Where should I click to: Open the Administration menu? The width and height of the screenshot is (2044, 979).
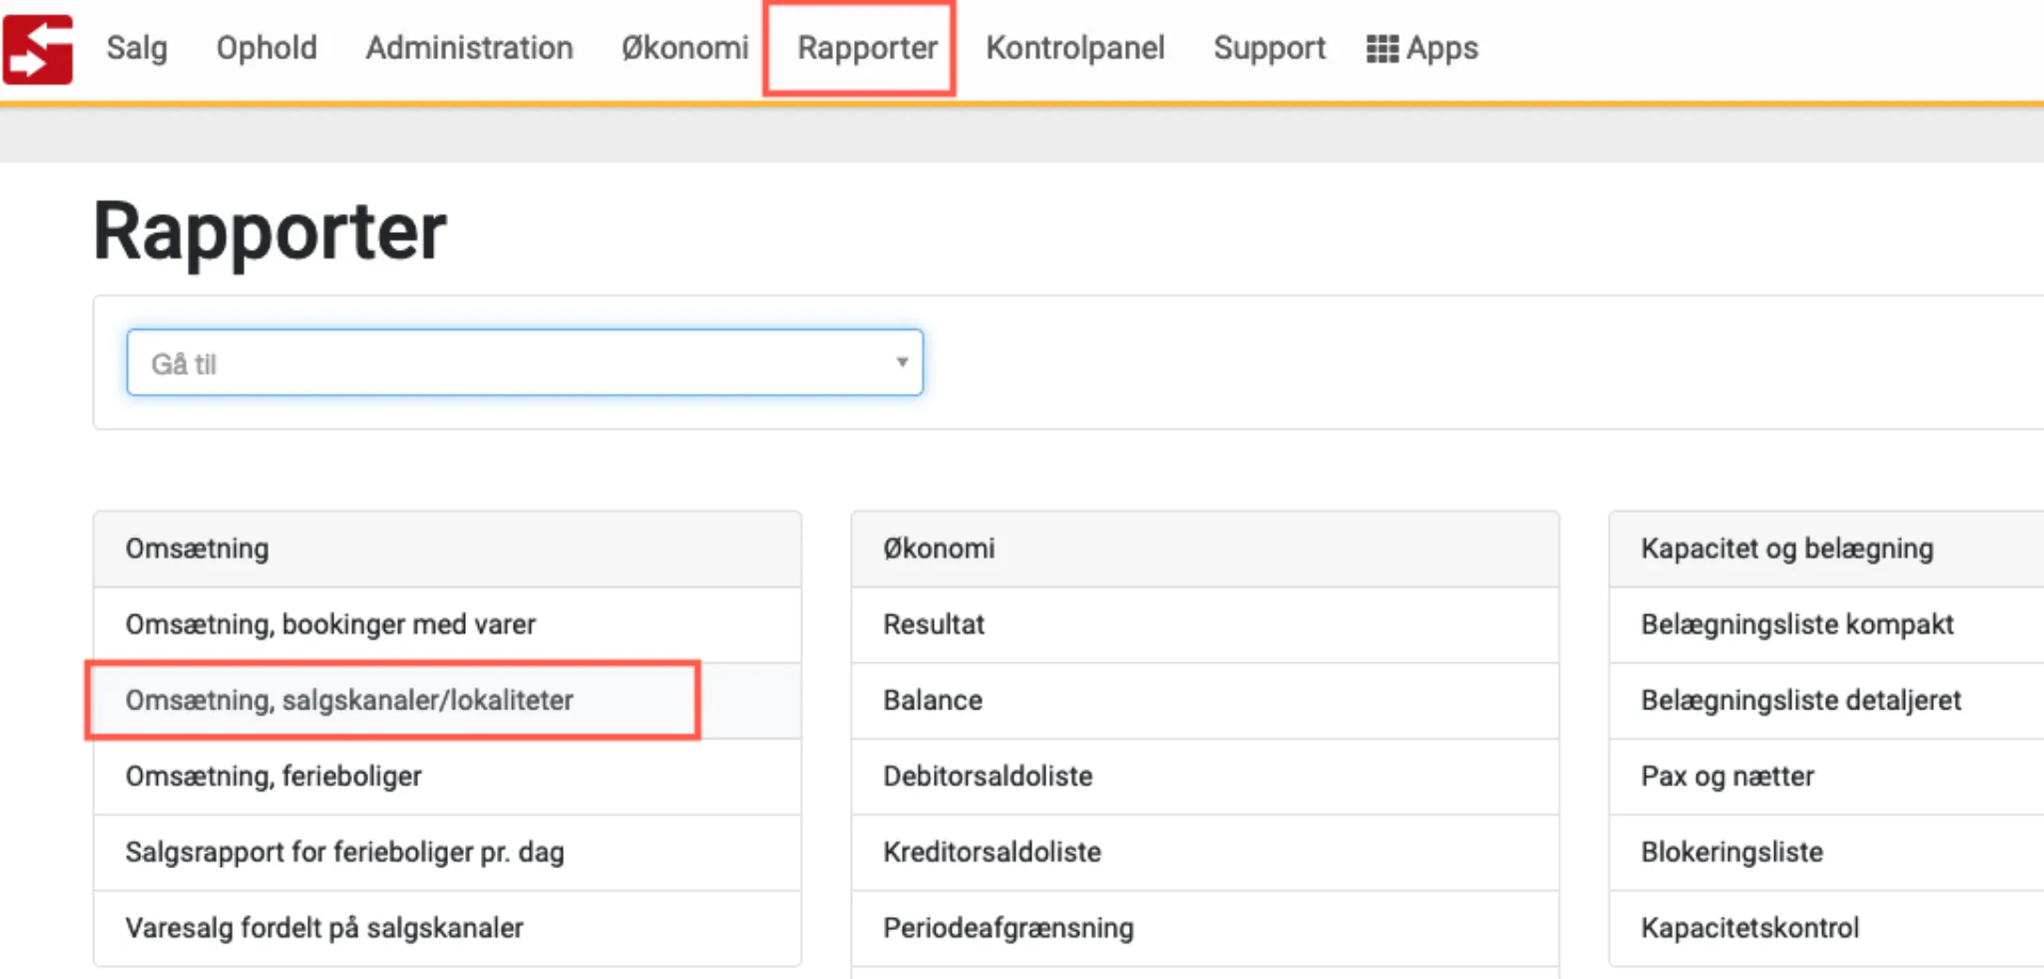click(x=470, y=48)
